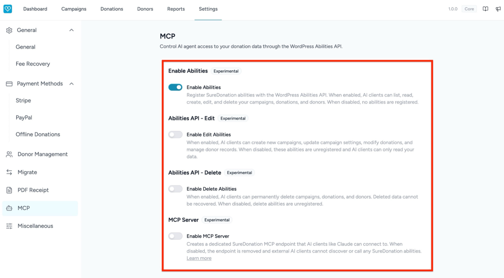Click the Migrate sidebar label

[x=28, y=172]
